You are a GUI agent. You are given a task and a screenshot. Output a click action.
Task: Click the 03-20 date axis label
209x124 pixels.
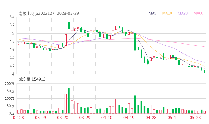pyautogui.click(x=63, y=118)
